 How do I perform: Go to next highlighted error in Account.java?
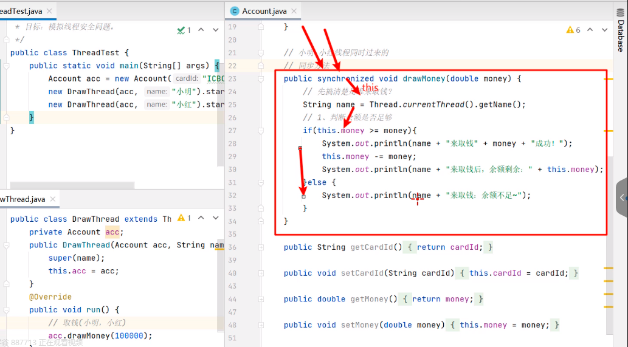pyautogui.click(x=605, y=30)
